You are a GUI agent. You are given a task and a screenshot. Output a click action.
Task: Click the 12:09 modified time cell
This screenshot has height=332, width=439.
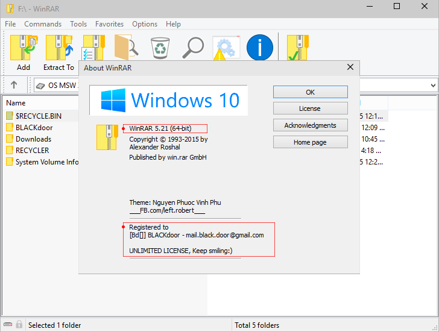click(x=373, y=128)
